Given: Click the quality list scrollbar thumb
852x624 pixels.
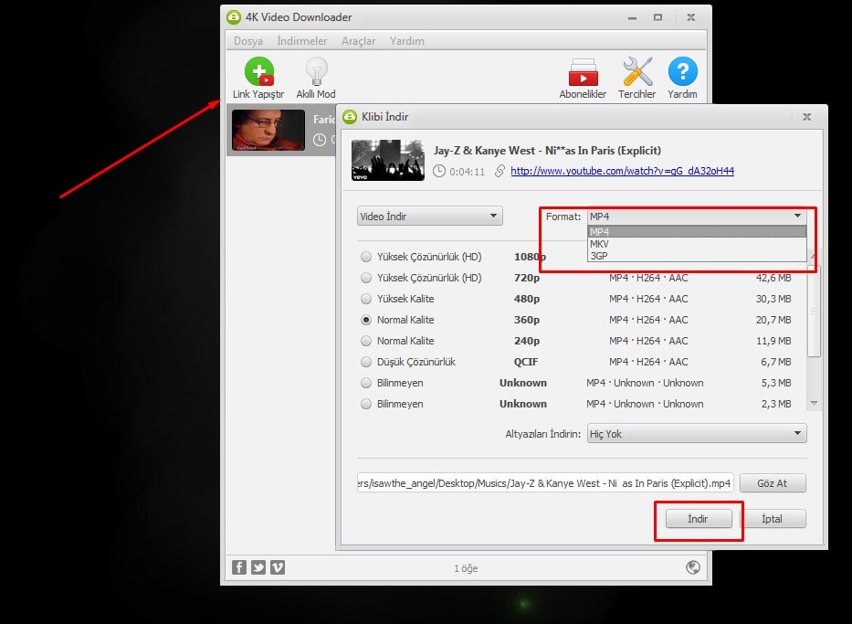Looking at the screenshot, I should click(814, 312).
